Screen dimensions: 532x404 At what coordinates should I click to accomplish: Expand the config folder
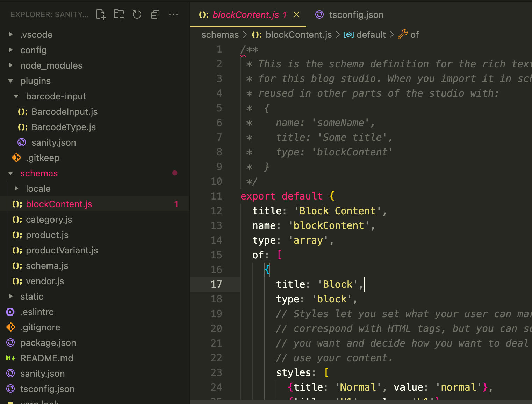point(95,50)
